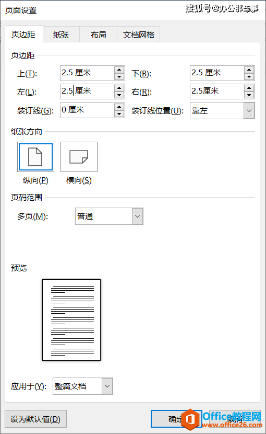Screen dimensions: 266x434
Task: Click the page preview thumbnail
Action: tap(71, 320)
